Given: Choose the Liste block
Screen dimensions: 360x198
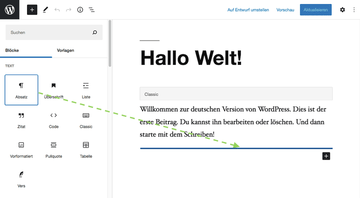Looking at the screenshot, I should click(86, 90).
